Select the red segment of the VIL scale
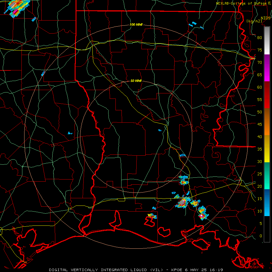The image size is (272, 272). tap(267, 95)
